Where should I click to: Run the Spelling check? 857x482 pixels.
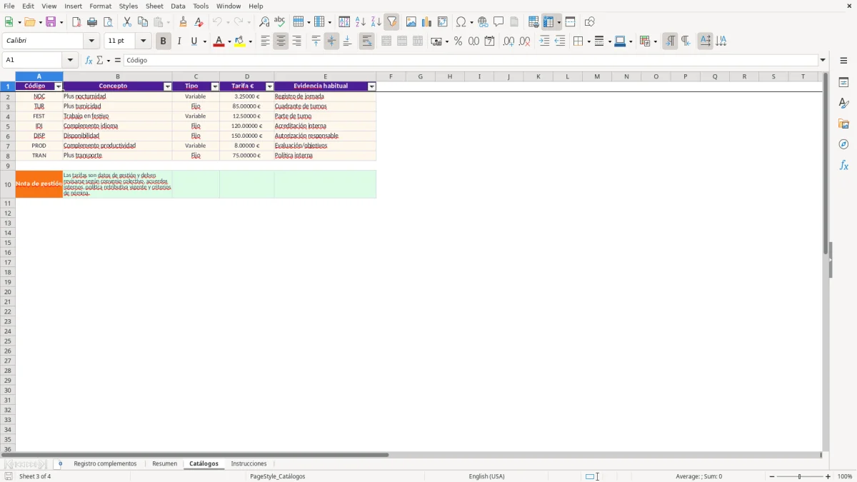[280, 22]
